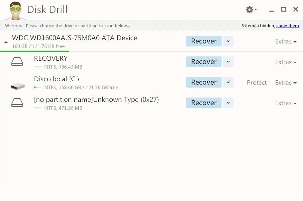Open recover options dropdown for WDC device
Screen dimensions: 303x201
click(228, 41)
